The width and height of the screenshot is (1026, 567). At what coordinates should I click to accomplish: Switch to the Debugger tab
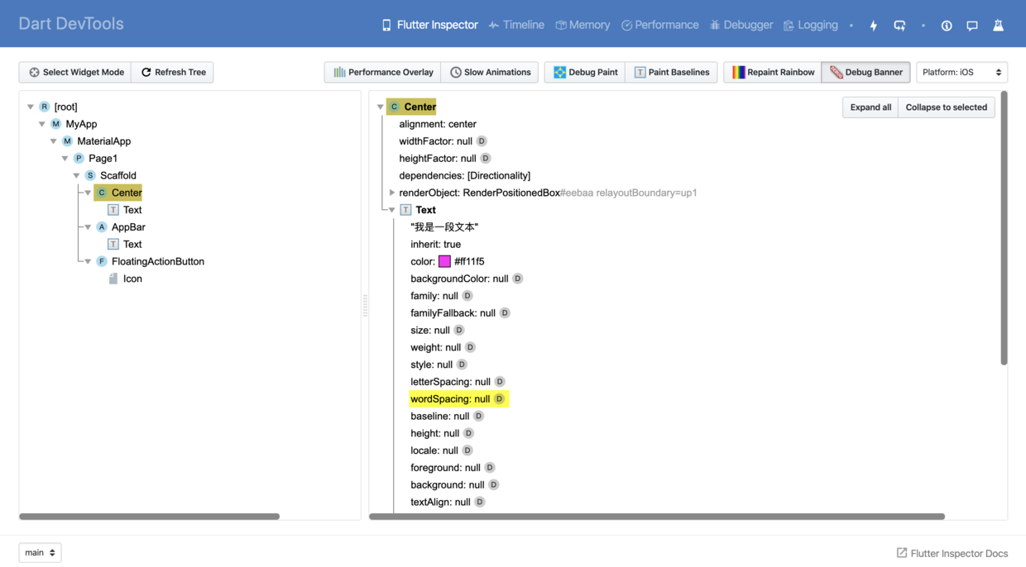point(741,25)
